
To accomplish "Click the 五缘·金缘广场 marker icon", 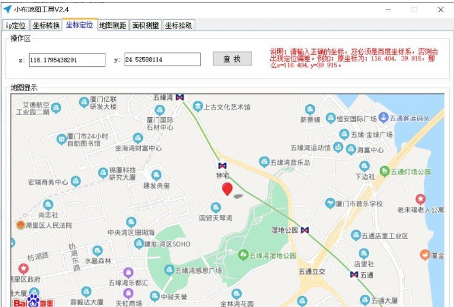I will click(344, 134).
